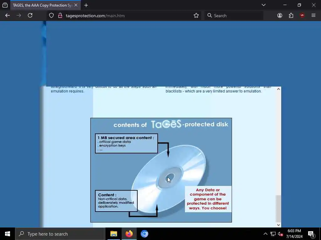The image size is (321, 240).
Task: List all tabs with dropdown chevron
Action: pyautogui.click(x=263, y=5)
